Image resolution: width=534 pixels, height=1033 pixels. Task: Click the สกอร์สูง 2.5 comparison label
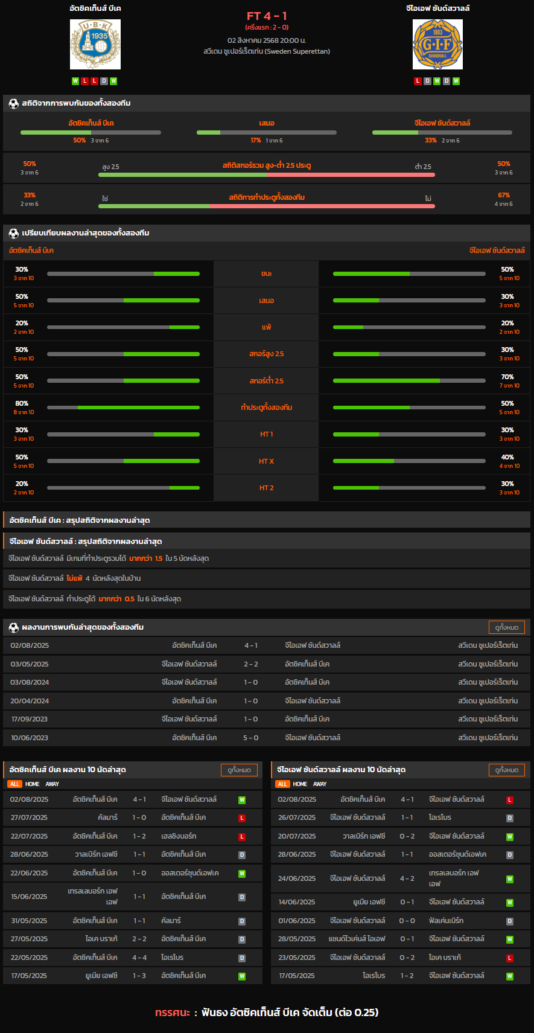point(267,354)
